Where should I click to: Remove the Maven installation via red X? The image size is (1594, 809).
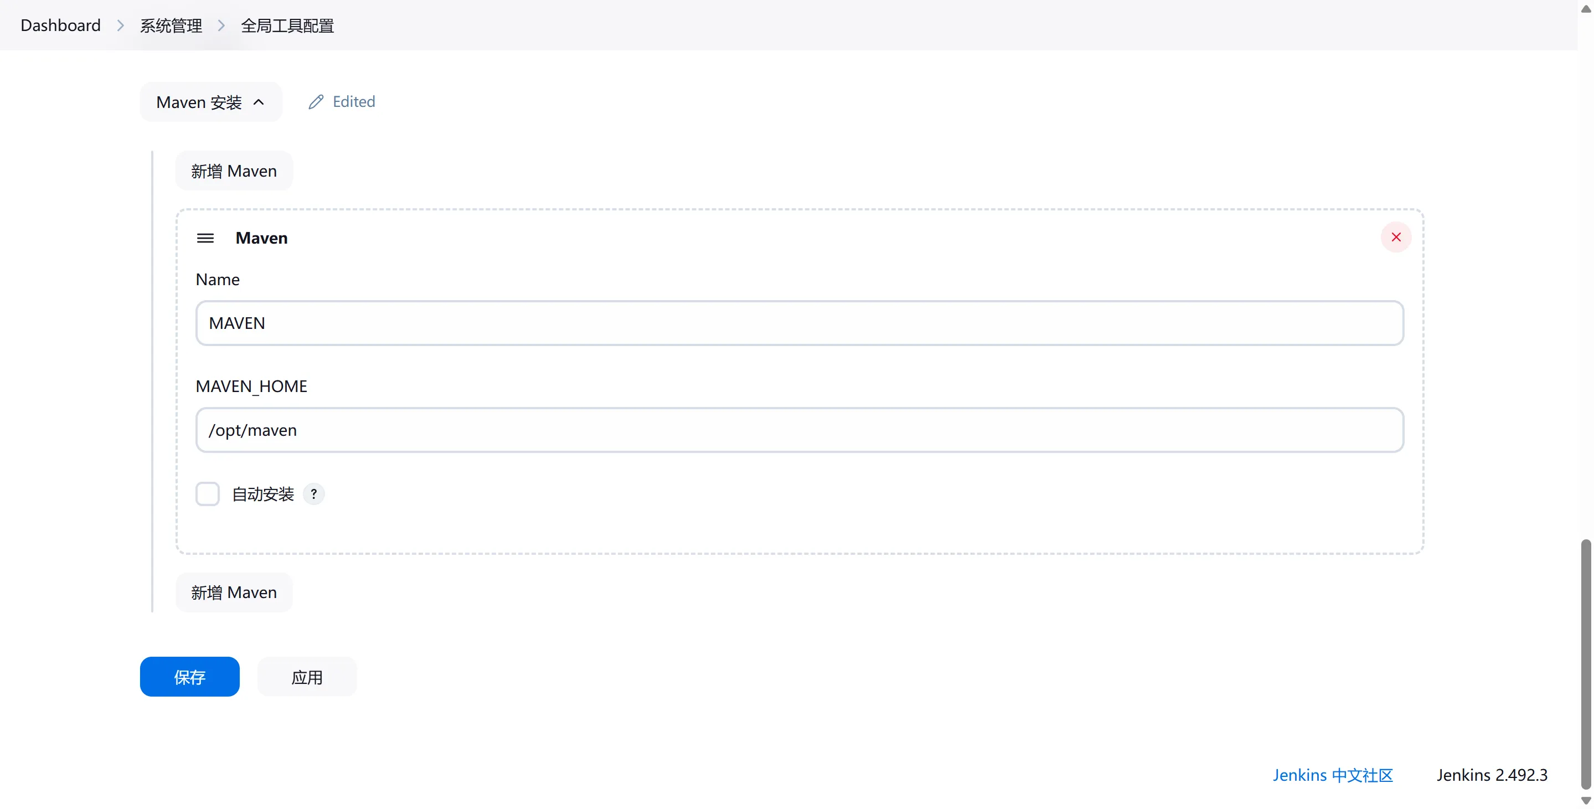click(1396, 237)
